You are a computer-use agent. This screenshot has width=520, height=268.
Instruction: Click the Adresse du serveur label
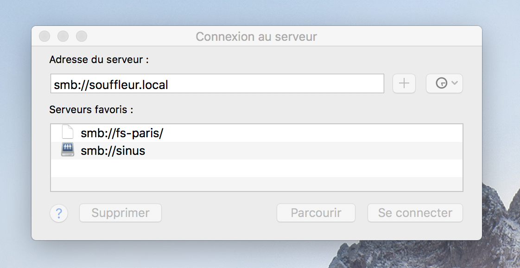[x=99, y=60]
